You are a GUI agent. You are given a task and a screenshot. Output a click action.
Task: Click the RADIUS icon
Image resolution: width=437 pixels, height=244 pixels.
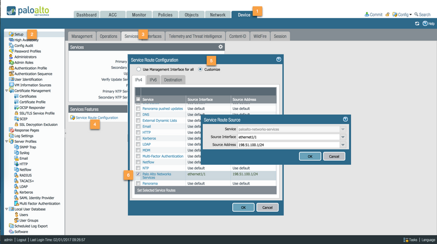(16, 175)
